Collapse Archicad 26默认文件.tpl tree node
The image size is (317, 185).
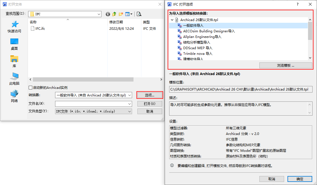(172, 20)
